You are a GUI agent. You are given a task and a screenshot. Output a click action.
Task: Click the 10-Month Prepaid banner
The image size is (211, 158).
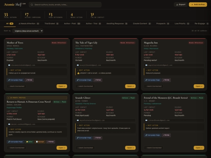click(37, 98)
